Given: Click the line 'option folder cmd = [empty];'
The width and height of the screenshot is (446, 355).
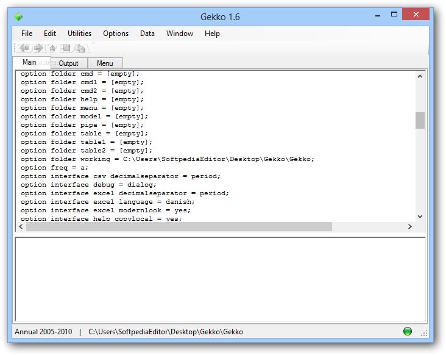Looking at the screenshot, I should 80,74.
